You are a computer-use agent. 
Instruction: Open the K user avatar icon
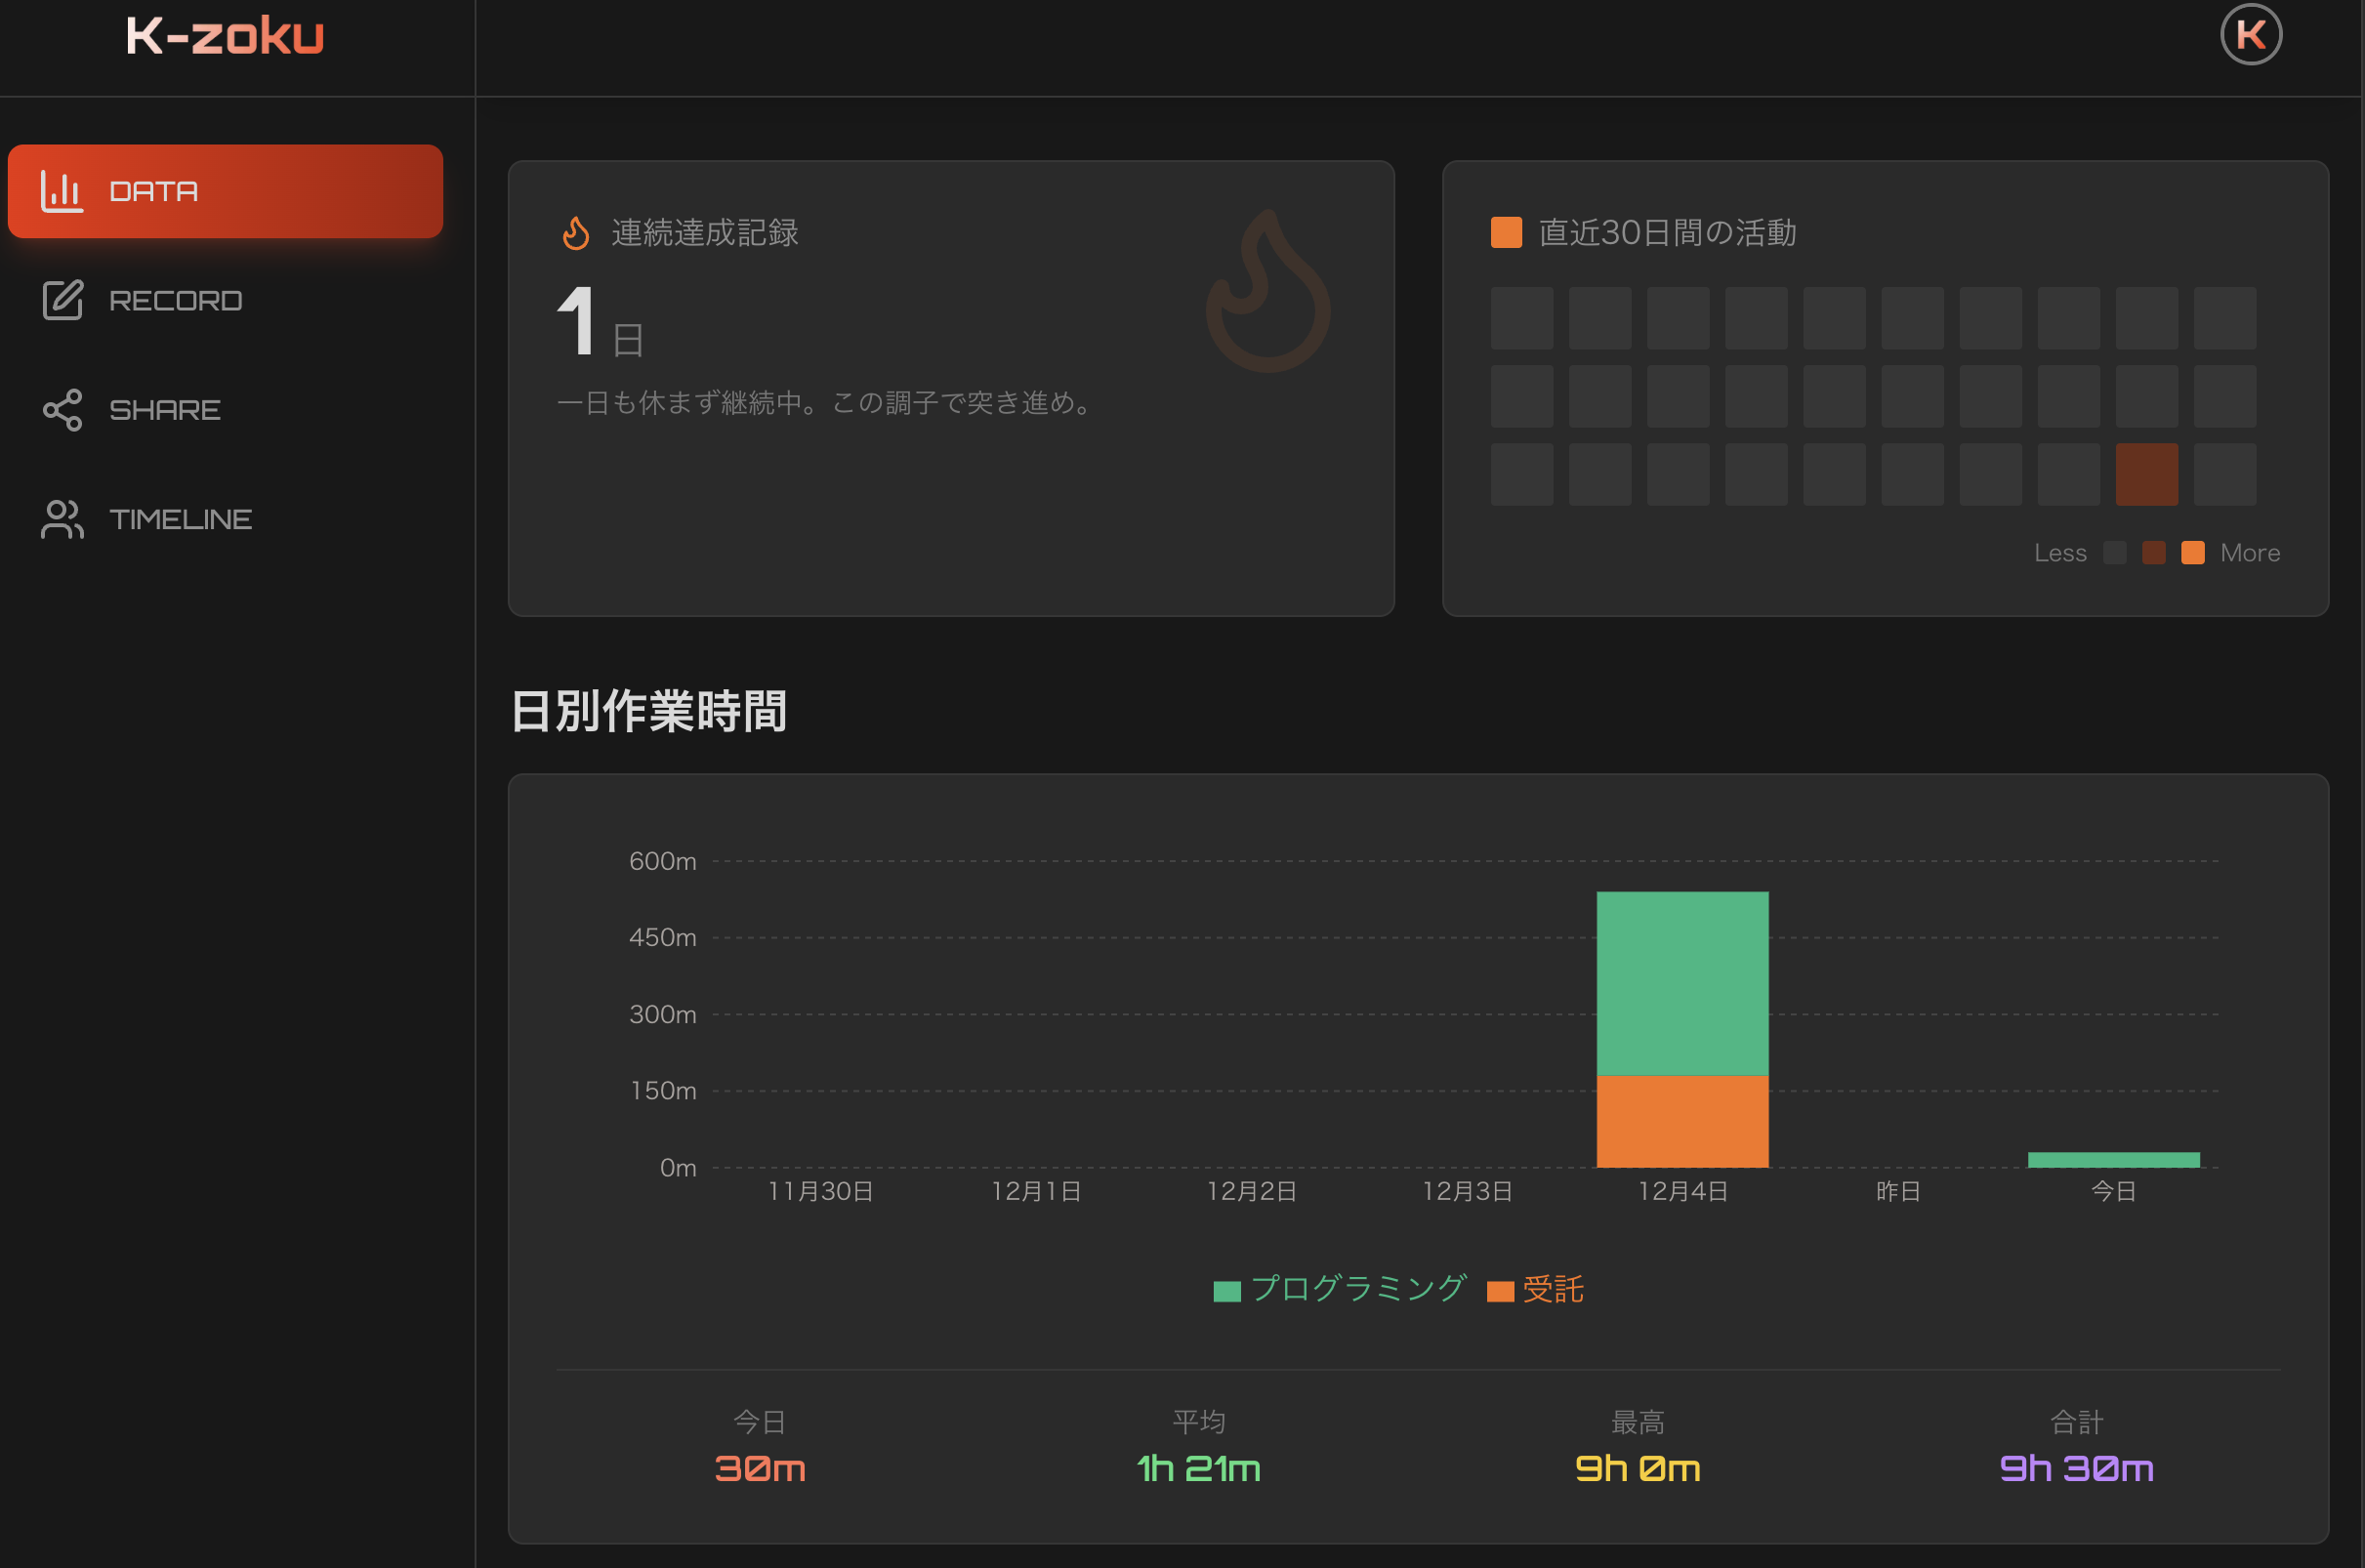pyautogui.click(x=2250, y=35)
